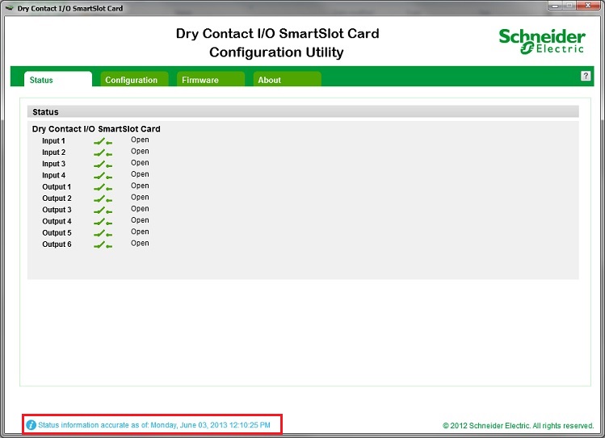
Task: Click the blue info icon in the status bar
Action: [31, 425]
